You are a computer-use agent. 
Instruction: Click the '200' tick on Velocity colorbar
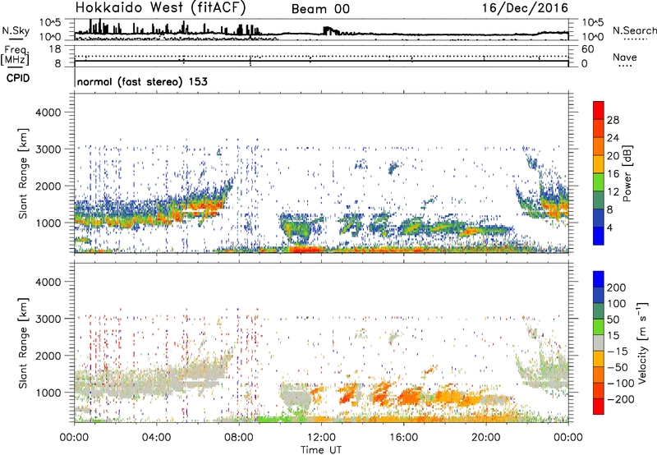617,287
